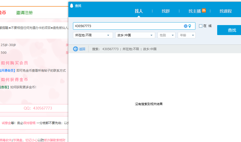This screenshot has width=241, height=142.
Task: Switch to the 找群 tab
Action: pos(166,11)
